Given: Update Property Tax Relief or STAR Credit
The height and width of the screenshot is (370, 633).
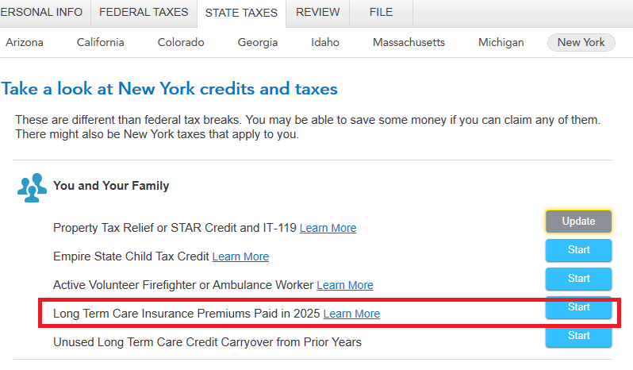Looking at the screenshot, I should tap(578, 222).
